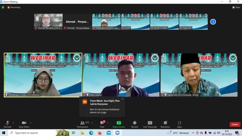Open volume control in system tray
Image resolution: width=242 pixels, height=136 pixels.
(219, 133)
